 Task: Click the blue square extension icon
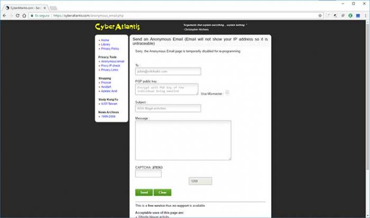pyautogui.click(x=358, y=15)
